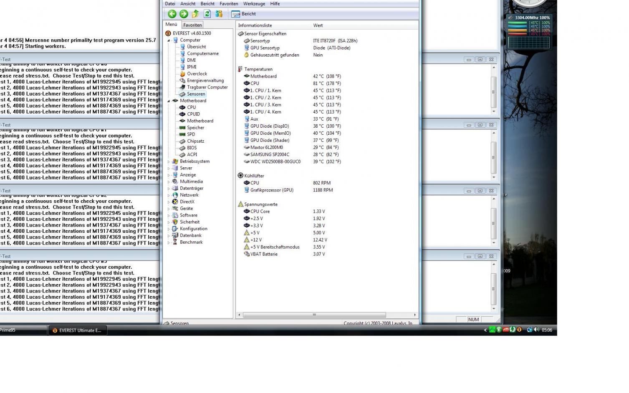Refresh the sensor readings

[207, 14]
